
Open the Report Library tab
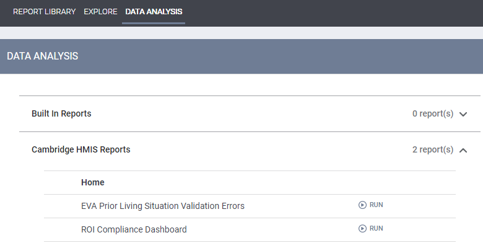coord(44,12)
